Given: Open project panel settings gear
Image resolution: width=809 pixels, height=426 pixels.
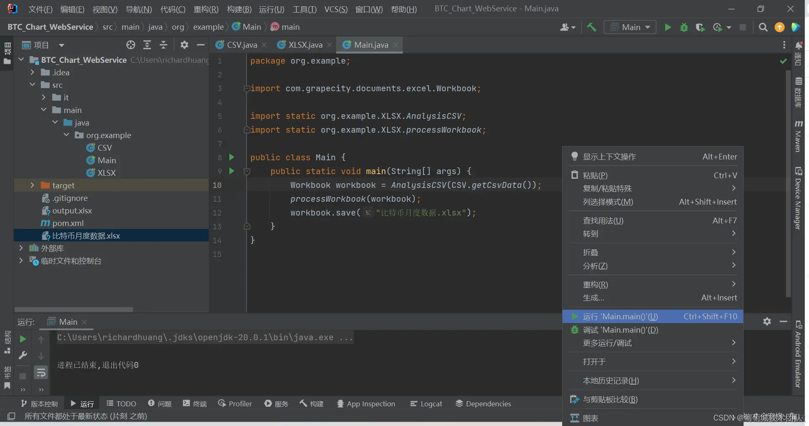Looking at the screenshot, I should pyautogui.click(x=184, y=45).
